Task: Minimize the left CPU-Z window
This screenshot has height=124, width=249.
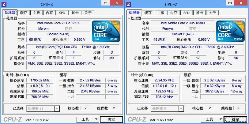Action: click(98, 3)
